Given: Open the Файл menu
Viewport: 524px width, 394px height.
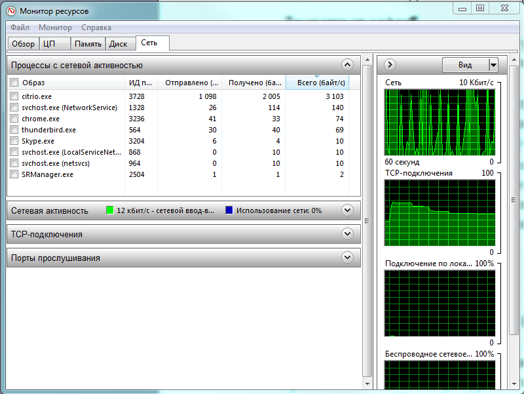Looking at the screenshot, I should point(20,28).
